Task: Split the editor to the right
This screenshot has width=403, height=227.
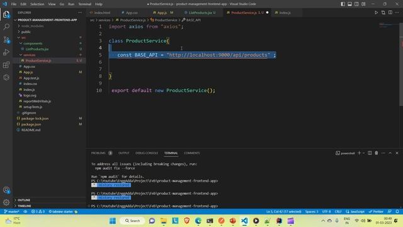Action: click(390, 13)
